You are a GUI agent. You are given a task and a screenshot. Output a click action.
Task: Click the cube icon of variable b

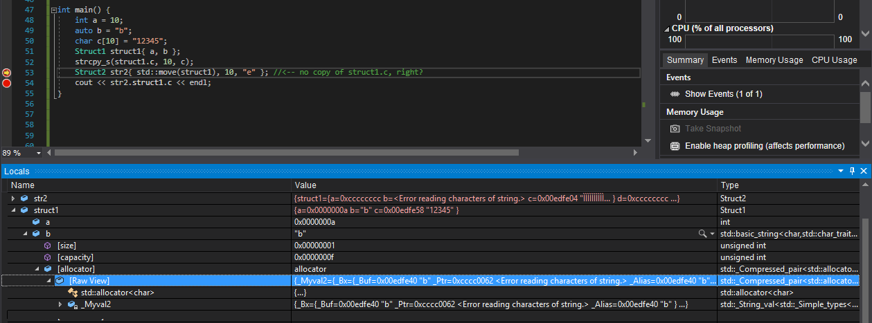point(37,234)
